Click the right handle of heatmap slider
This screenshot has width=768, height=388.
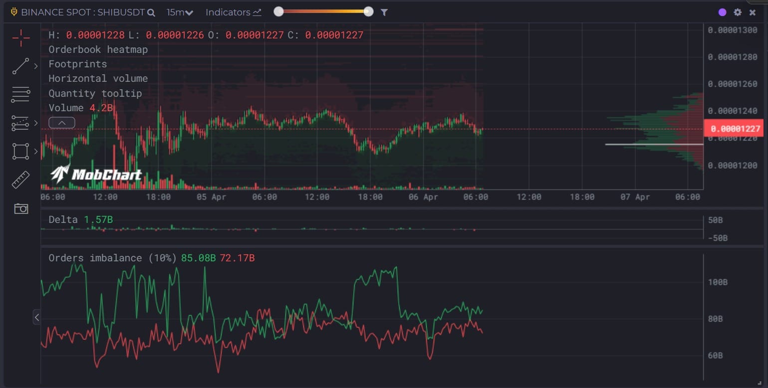[x=368, y=12]
